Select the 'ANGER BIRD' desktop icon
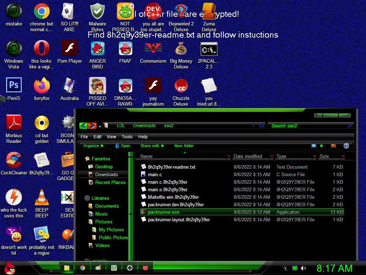This screenshot has height=275, width=366. (98, 54)
